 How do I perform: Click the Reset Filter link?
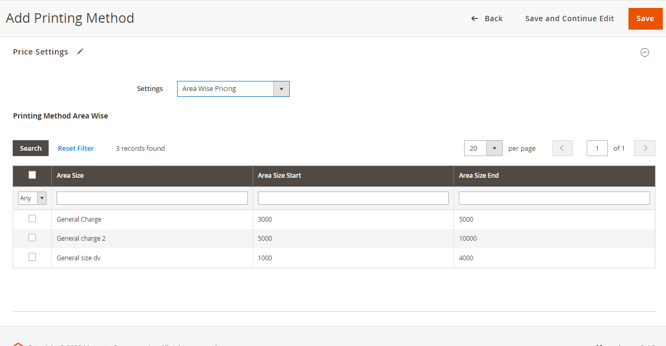(x=76, y=148)
